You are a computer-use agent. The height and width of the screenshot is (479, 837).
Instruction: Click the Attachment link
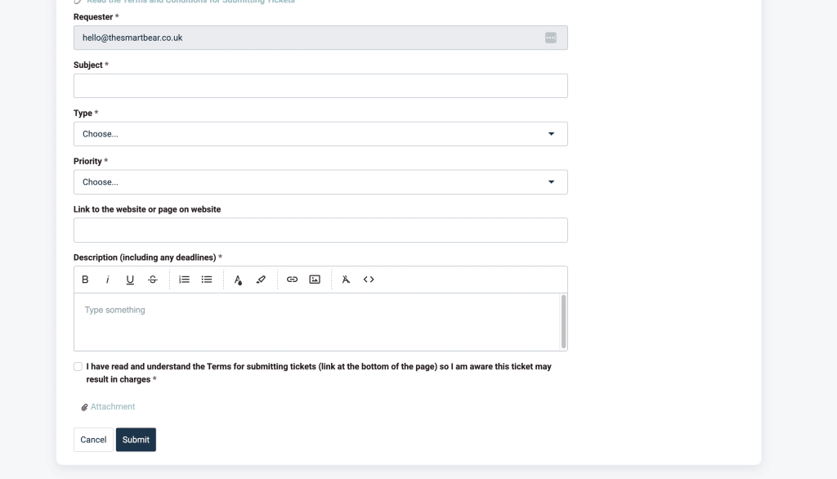tap(112, 407)
